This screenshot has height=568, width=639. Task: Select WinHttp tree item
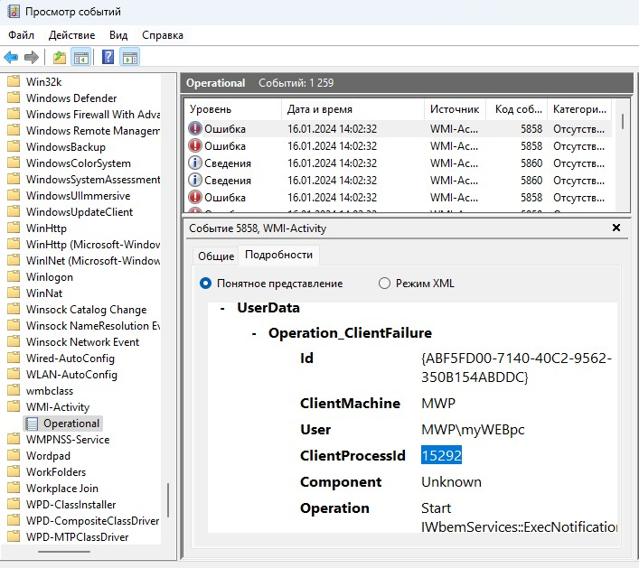click(46, 228)
